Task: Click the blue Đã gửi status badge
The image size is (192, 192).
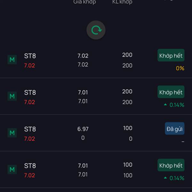Action: click(x=175, y=128)
